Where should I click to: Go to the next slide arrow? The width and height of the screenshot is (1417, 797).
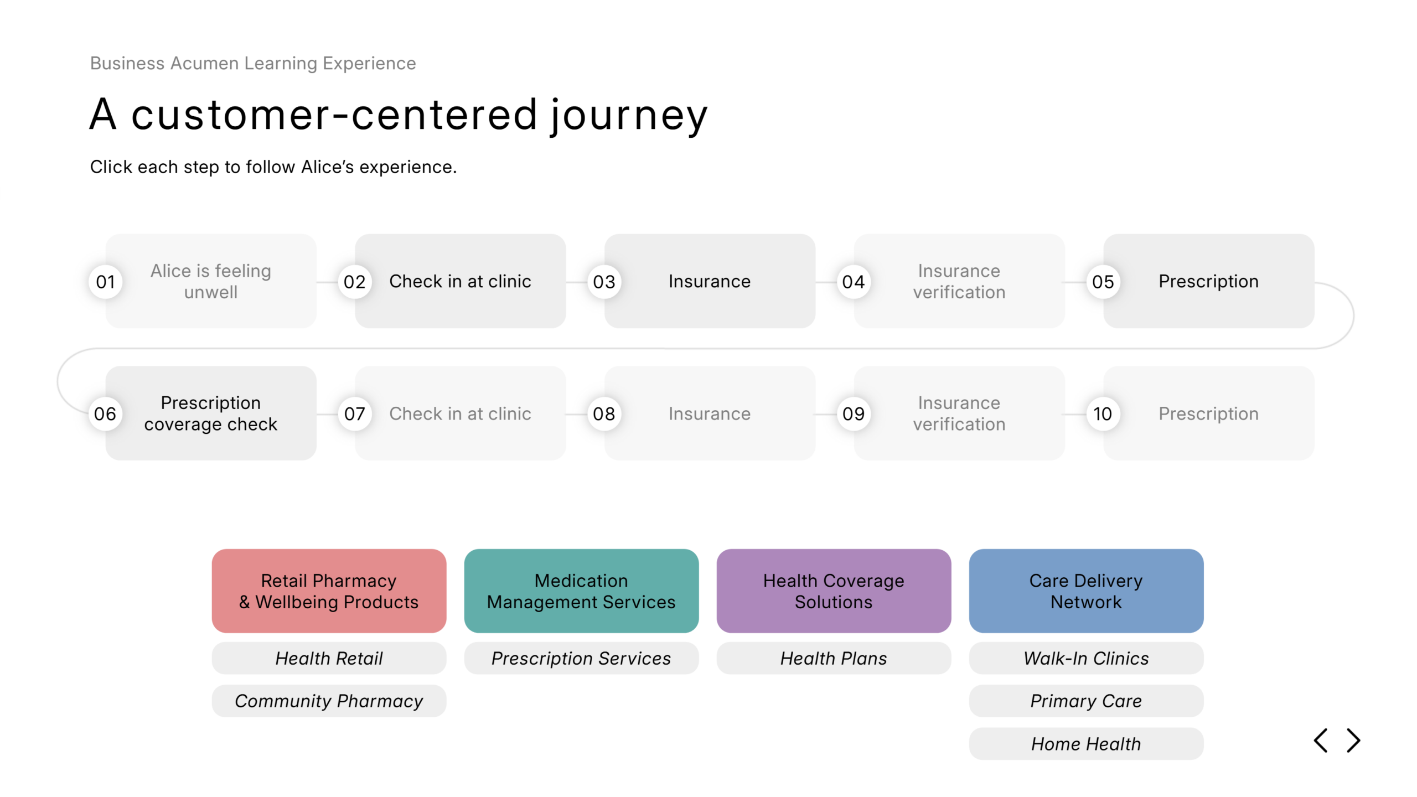pos(1354,741)
